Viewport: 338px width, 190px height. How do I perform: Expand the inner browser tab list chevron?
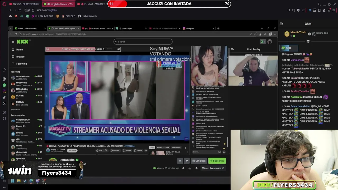11,28
